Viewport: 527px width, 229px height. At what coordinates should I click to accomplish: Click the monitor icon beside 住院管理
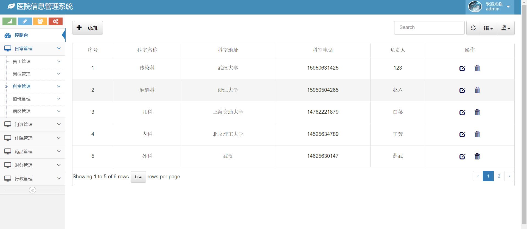[8, 138]
